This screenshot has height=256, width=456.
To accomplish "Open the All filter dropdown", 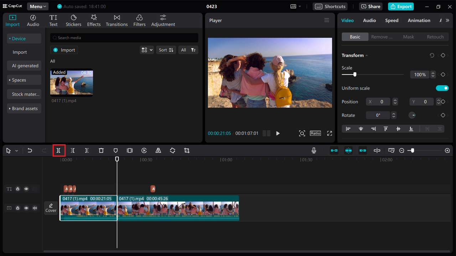I will 188,50.
